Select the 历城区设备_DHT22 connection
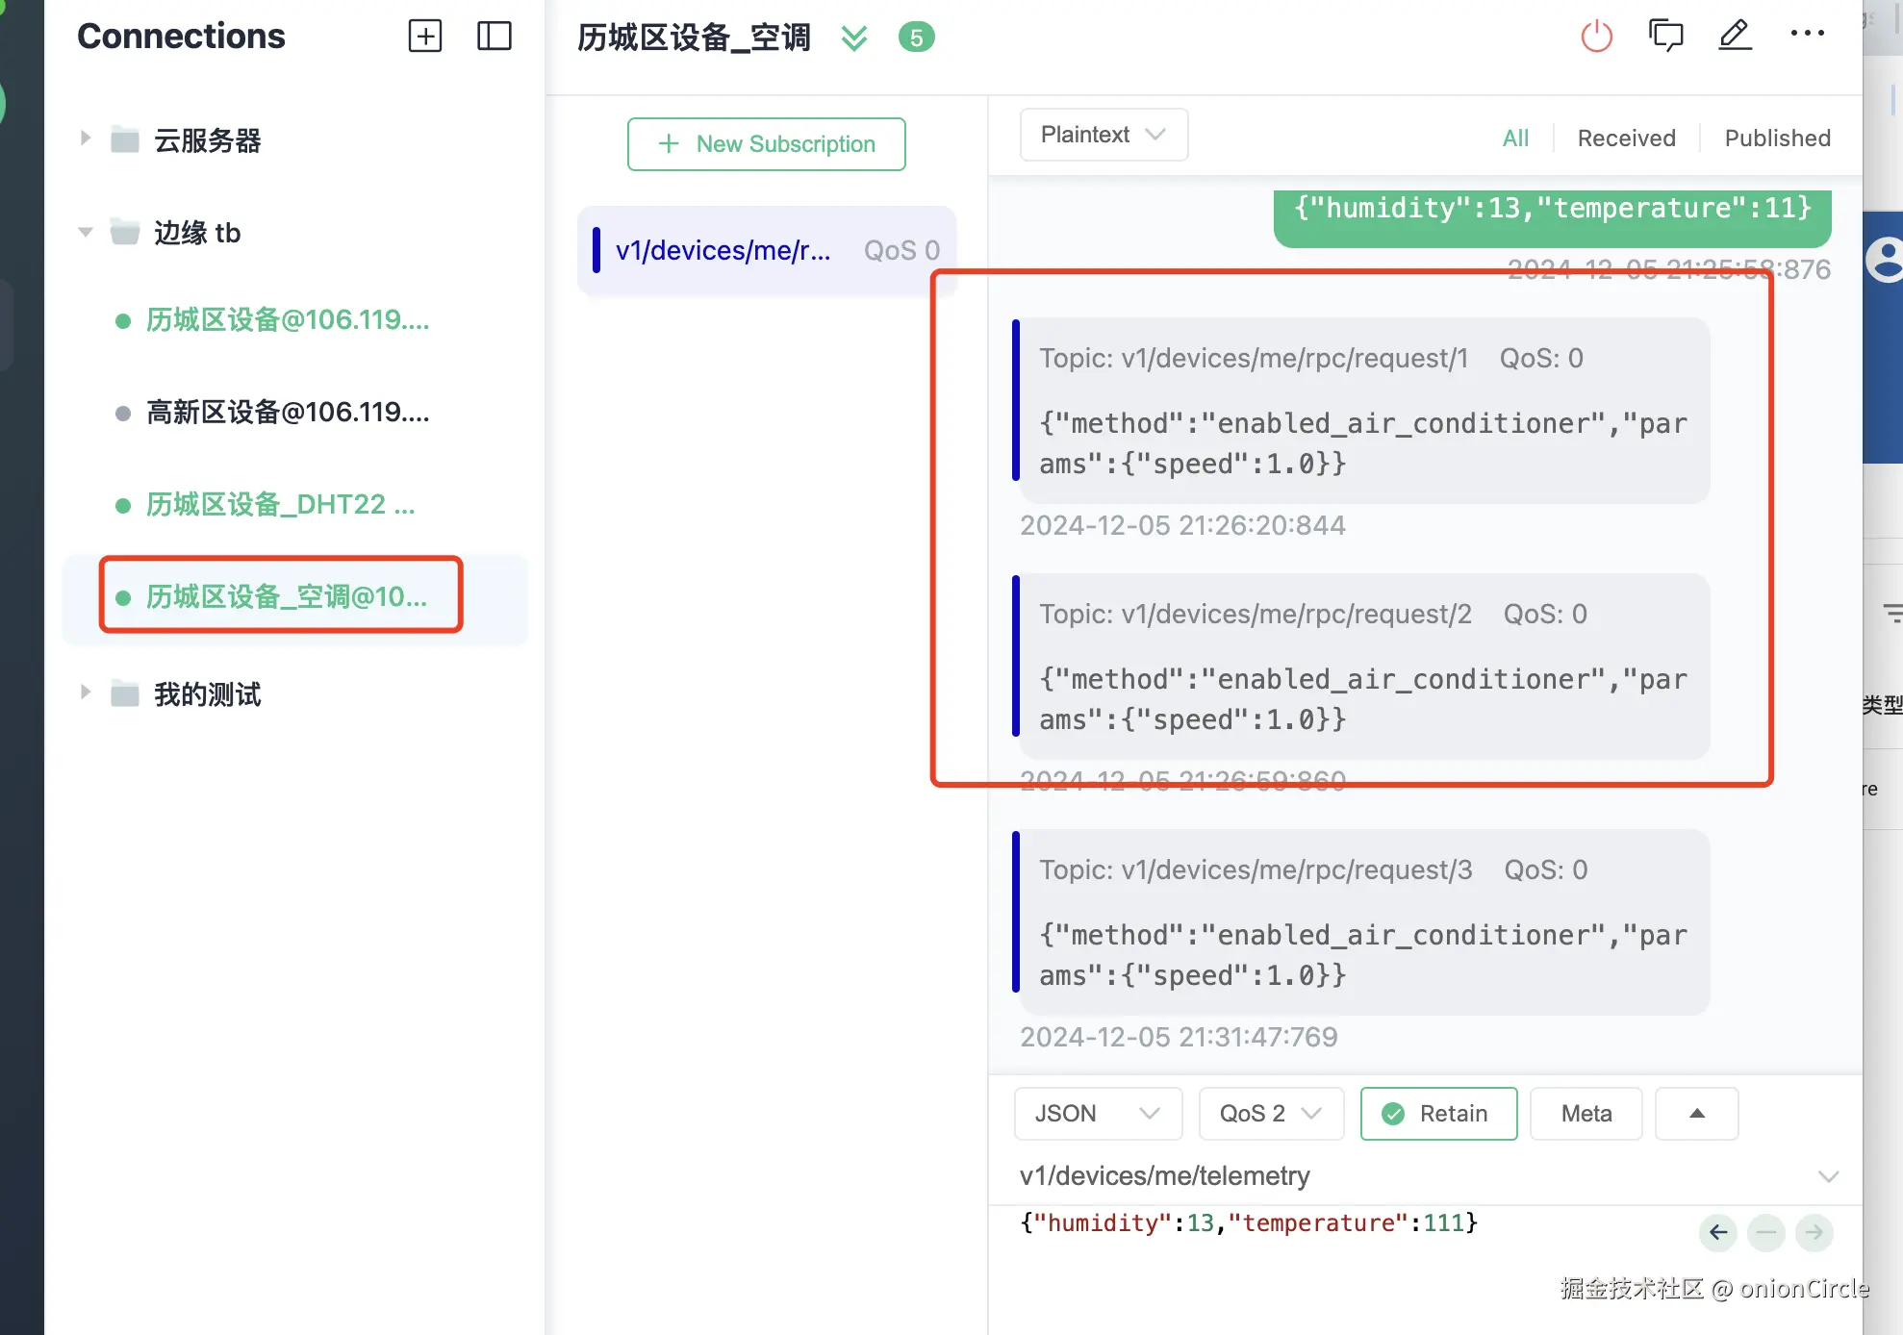1903x1335 pixels. (x=280, y=505)
